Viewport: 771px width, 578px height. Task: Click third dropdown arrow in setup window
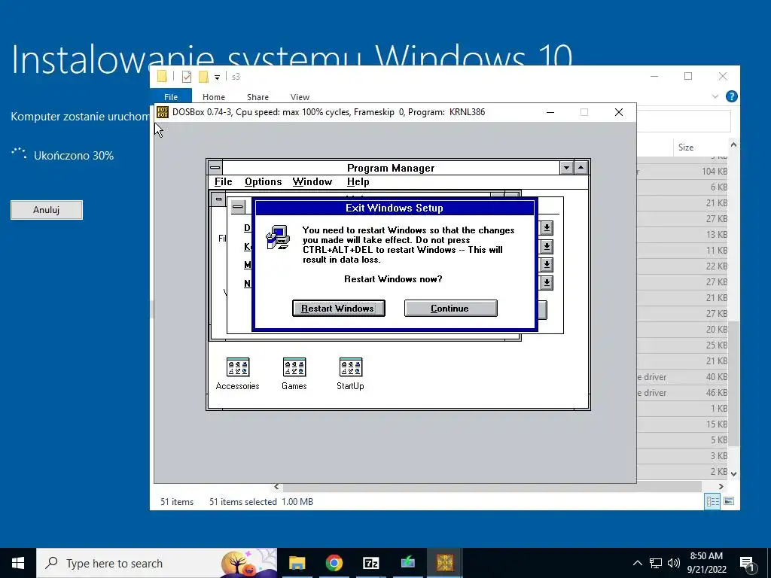(x=547, y=265)
